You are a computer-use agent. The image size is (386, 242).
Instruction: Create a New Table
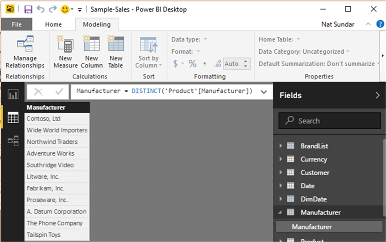(116, 52)
